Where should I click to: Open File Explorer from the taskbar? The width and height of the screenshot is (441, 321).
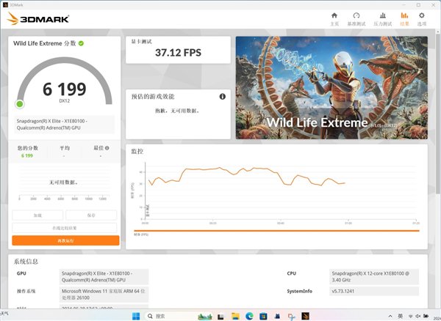(235, 317)
